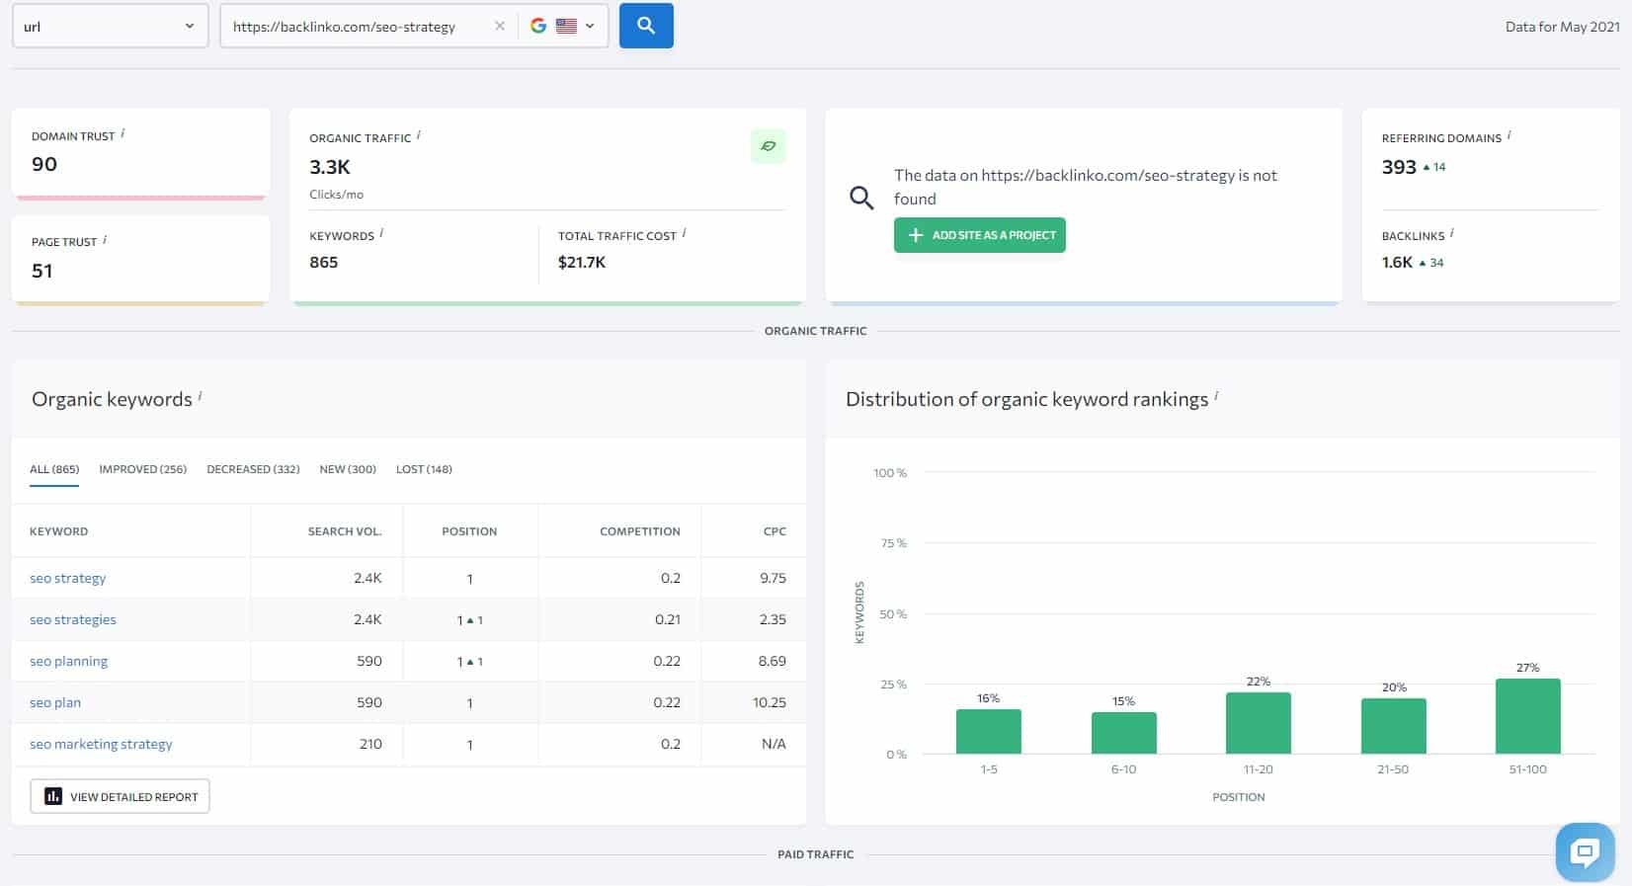Switch to the DECREASED (332) tab
Image resolution: width=1632 pixels, height=886 pixels.
(x=253, y=469)
